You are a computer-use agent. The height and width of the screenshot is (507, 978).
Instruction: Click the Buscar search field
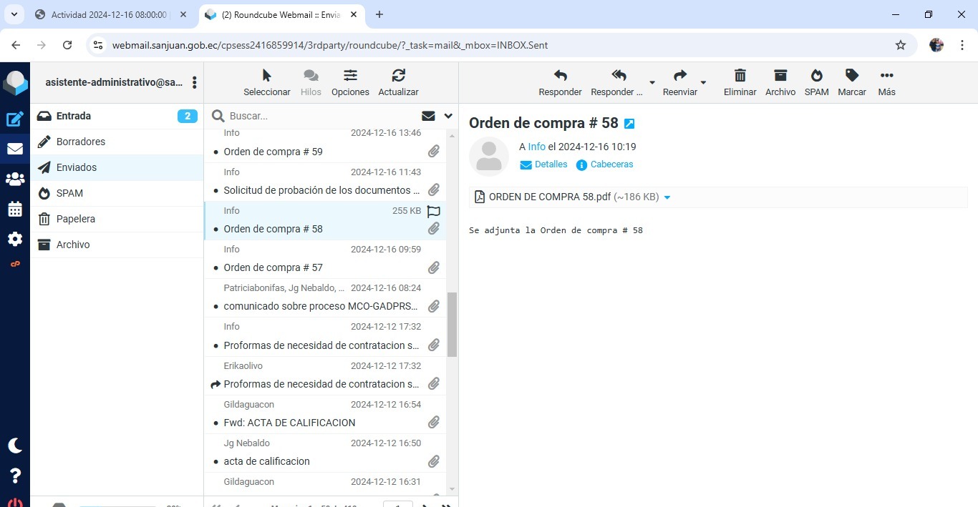[x=322, y=116]
